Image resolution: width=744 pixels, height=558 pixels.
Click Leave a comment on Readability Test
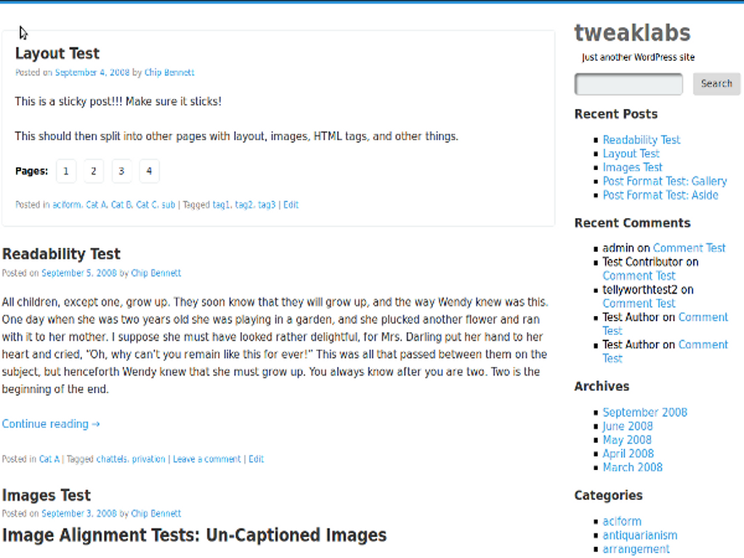coord(206,458)
